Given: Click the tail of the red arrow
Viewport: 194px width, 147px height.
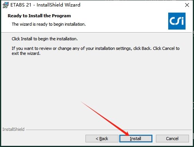Looking at the screenshot, I should click(81, 102).
